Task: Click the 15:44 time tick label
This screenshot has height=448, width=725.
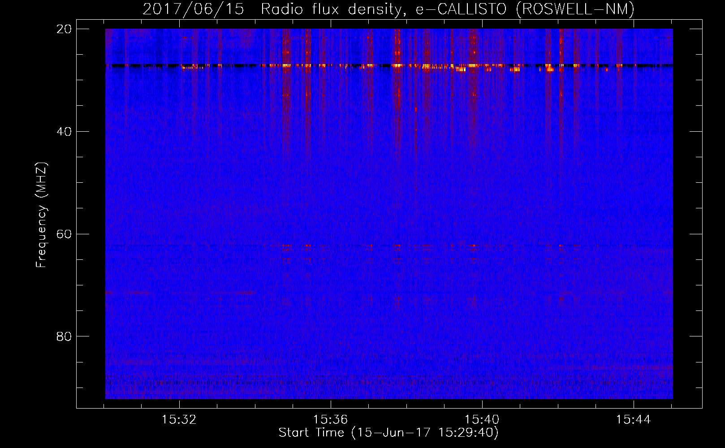Action: (x=633, y=420)
